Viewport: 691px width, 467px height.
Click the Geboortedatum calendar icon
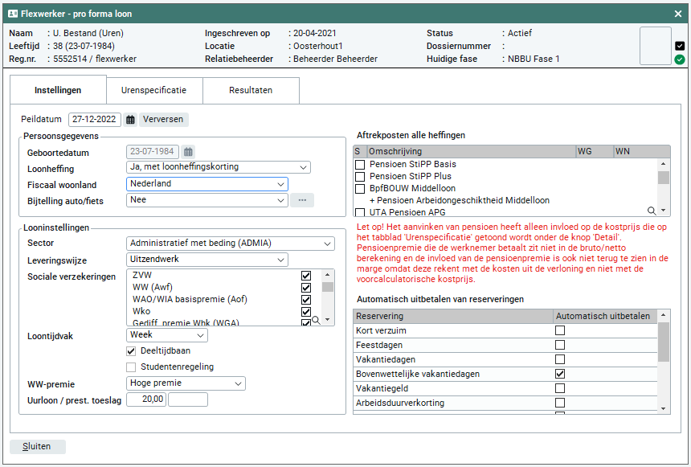point(188,152)
